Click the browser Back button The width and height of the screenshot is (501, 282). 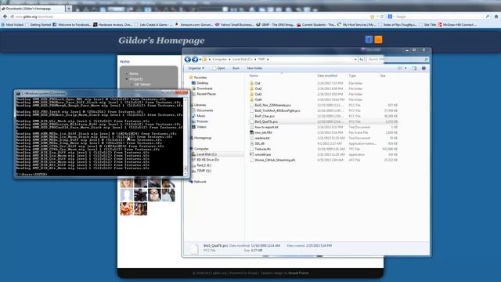pyautogui.click(x=5, y=16)
